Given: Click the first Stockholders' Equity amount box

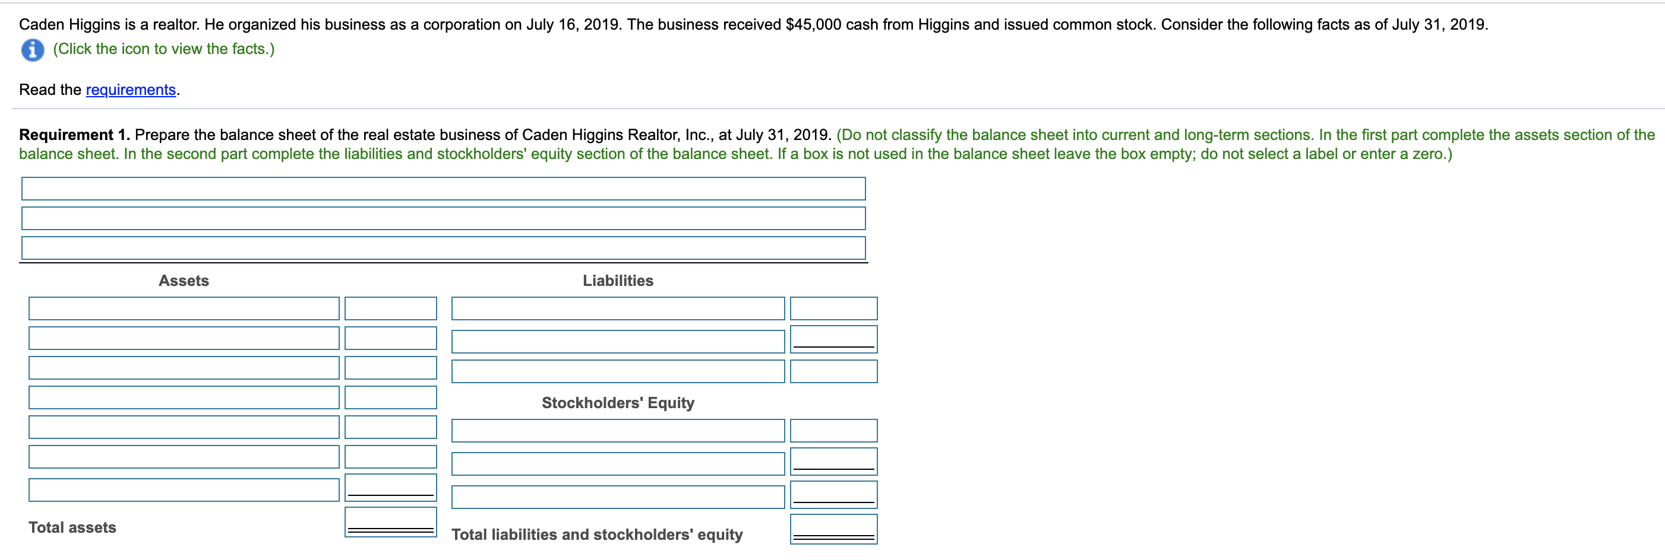Looking at the screenshot, I should tap(833, 430).
